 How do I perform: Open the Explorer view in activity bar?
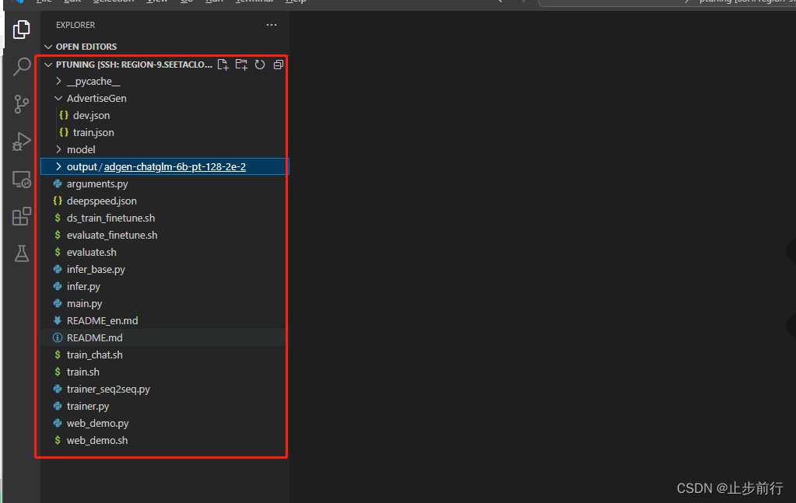(21, 30)
